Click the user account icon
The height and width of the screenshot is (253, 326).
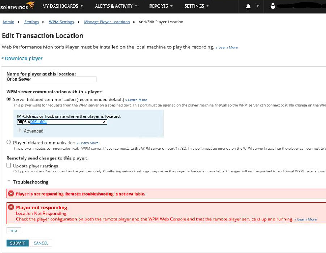[273, 6]
